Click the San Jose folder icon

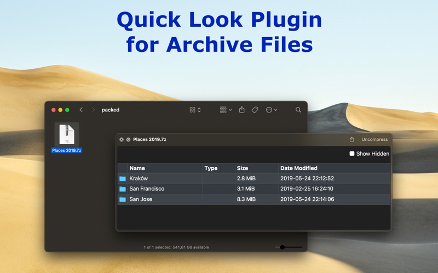coord(123,199)
